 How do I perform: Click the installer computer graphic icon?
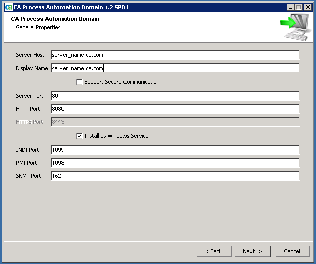pos(296,27)
